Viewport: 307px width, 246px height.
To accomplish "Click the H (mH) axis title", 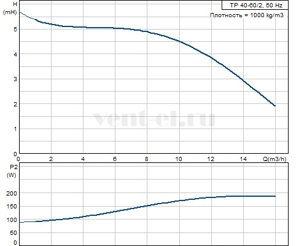I will [10, 8].
